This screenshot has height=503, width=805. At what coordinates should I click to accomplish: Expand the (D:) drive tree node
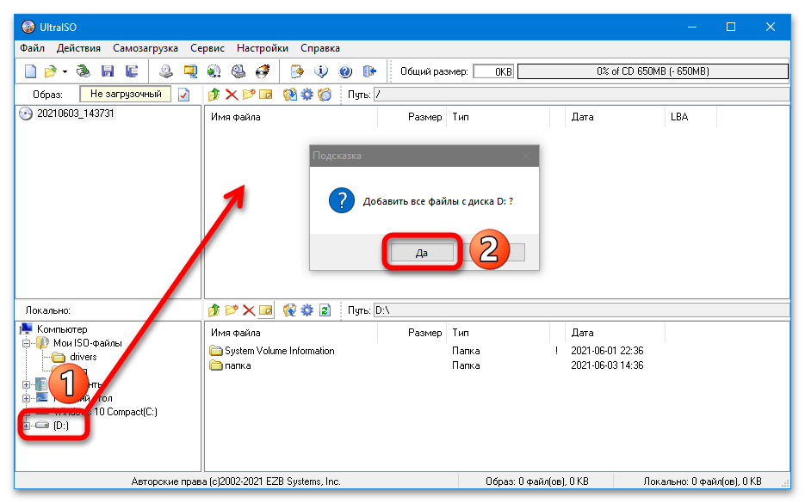tap(26, 426)
